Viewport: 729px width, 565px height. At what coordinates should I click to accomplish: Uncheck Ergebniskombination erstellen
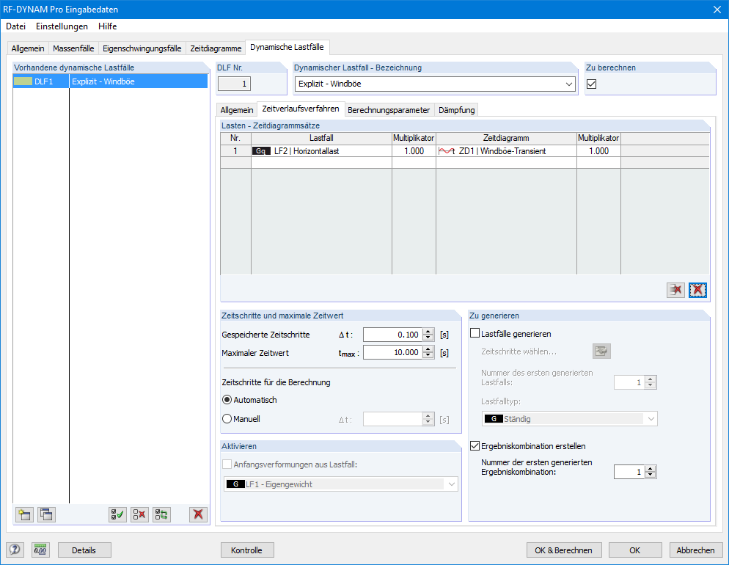475,446
